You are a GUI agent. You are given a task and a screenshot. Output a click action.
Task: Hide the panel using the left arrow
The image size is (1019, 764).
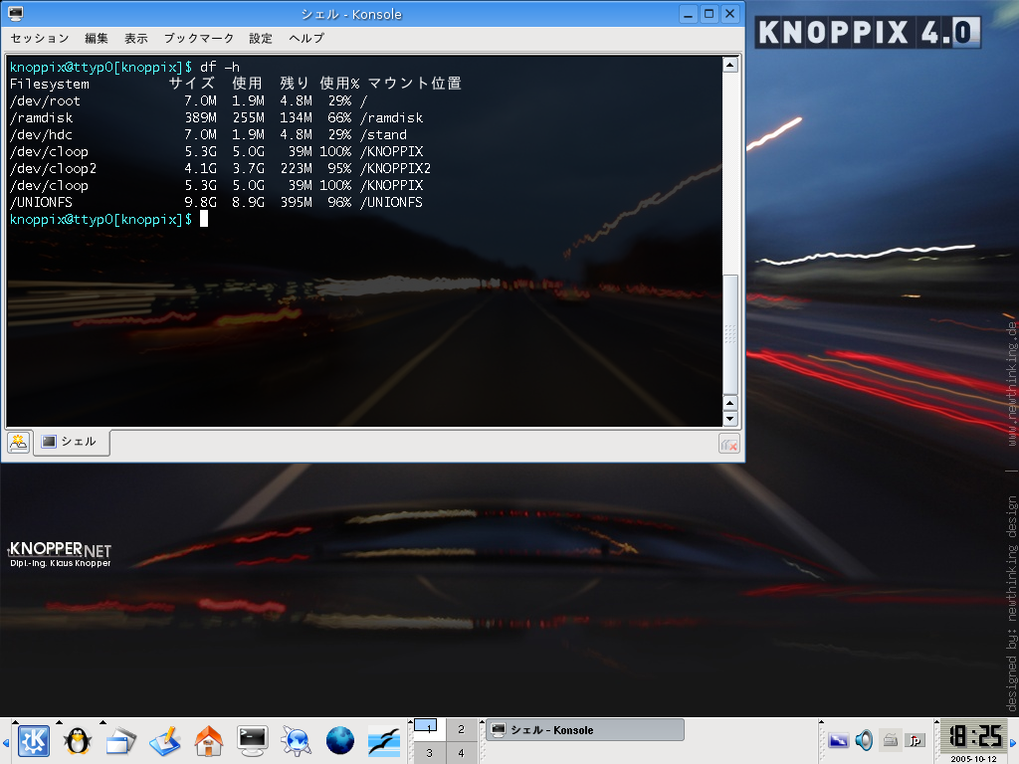coord(6,742)
